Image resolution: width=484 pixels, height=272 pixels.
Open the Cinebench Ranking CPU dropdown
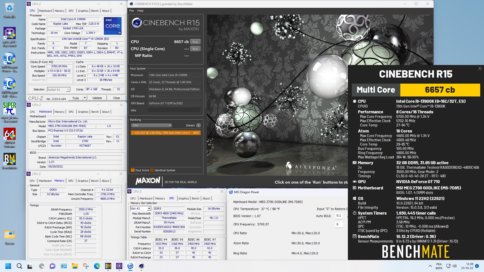pos(151,125)
